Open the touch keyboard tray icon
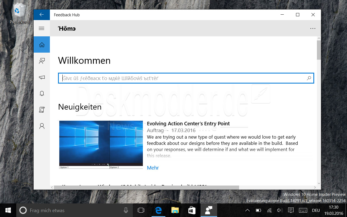The height and width of the screenshot is (217, 347). pyautogui.click(x=303, y=210)
